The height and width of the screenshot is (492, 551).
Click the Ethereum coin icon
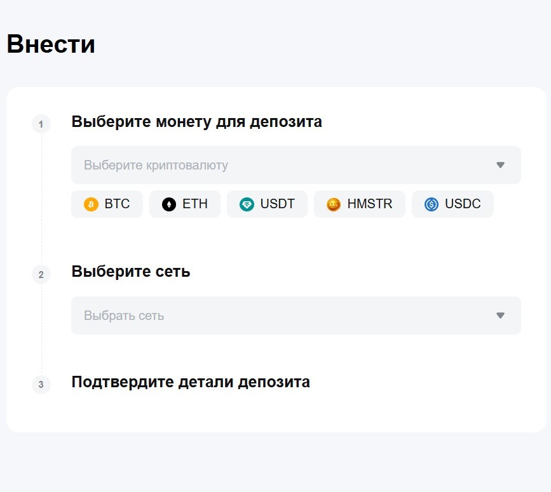pyautogui.click(x=168, y=204)
